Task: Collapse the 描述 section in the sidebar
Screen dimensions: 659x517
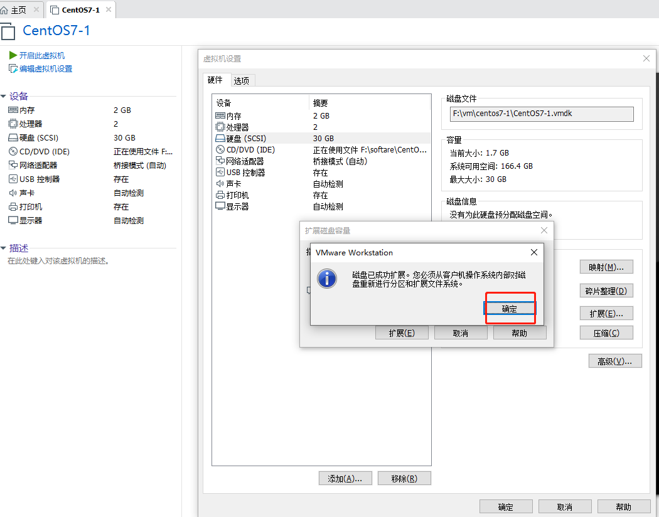Action: pos(3,248)
